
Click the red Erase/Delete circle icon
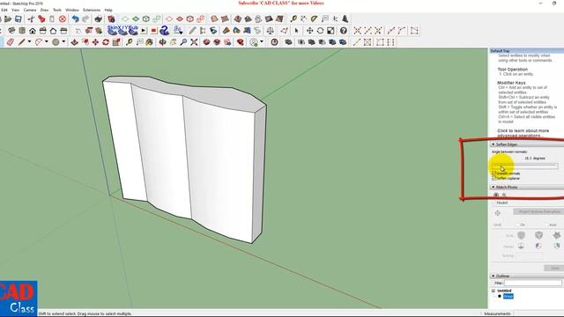click(x=63, y=19)
